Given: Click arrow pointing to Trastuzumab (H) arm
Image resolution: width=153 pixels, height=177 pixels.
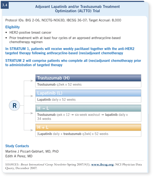Looking at the screenshot, I should click(x=32, y=81).
